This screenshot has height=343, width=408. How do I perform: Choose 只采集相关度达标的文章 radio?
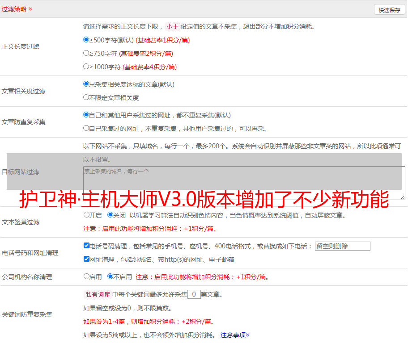point(86,84)
